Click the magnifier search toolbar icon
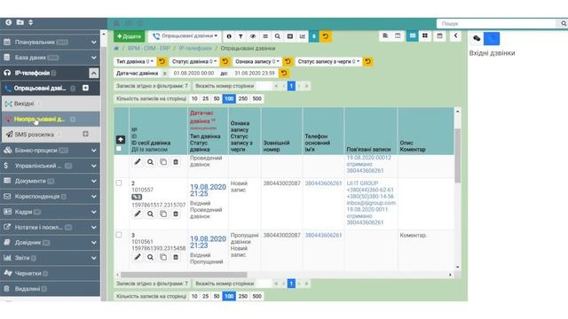This screenshot has height=319, width=568. click(x=278, y=36)
